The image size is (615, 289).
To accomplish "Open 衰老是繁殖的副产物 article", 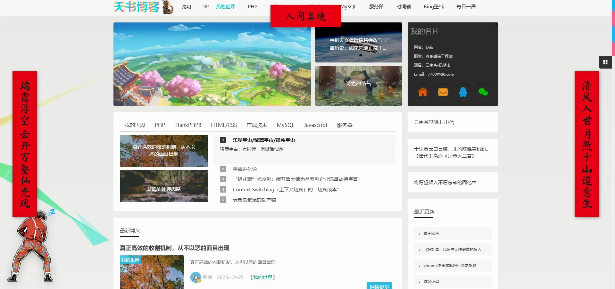I will (x=254, y=200).
